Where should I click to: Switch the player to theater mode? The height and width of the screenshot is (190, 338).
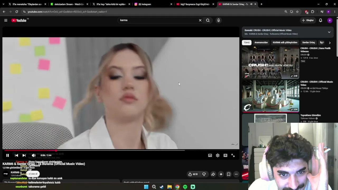click(225, 155)
